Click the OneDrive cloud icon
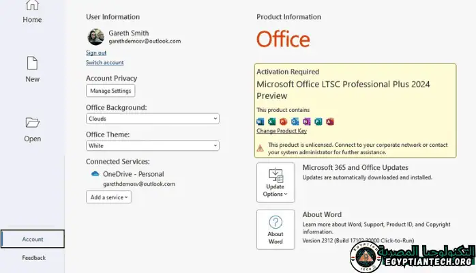The width and height of the screenshot is (476, 273). coord(95,174)
